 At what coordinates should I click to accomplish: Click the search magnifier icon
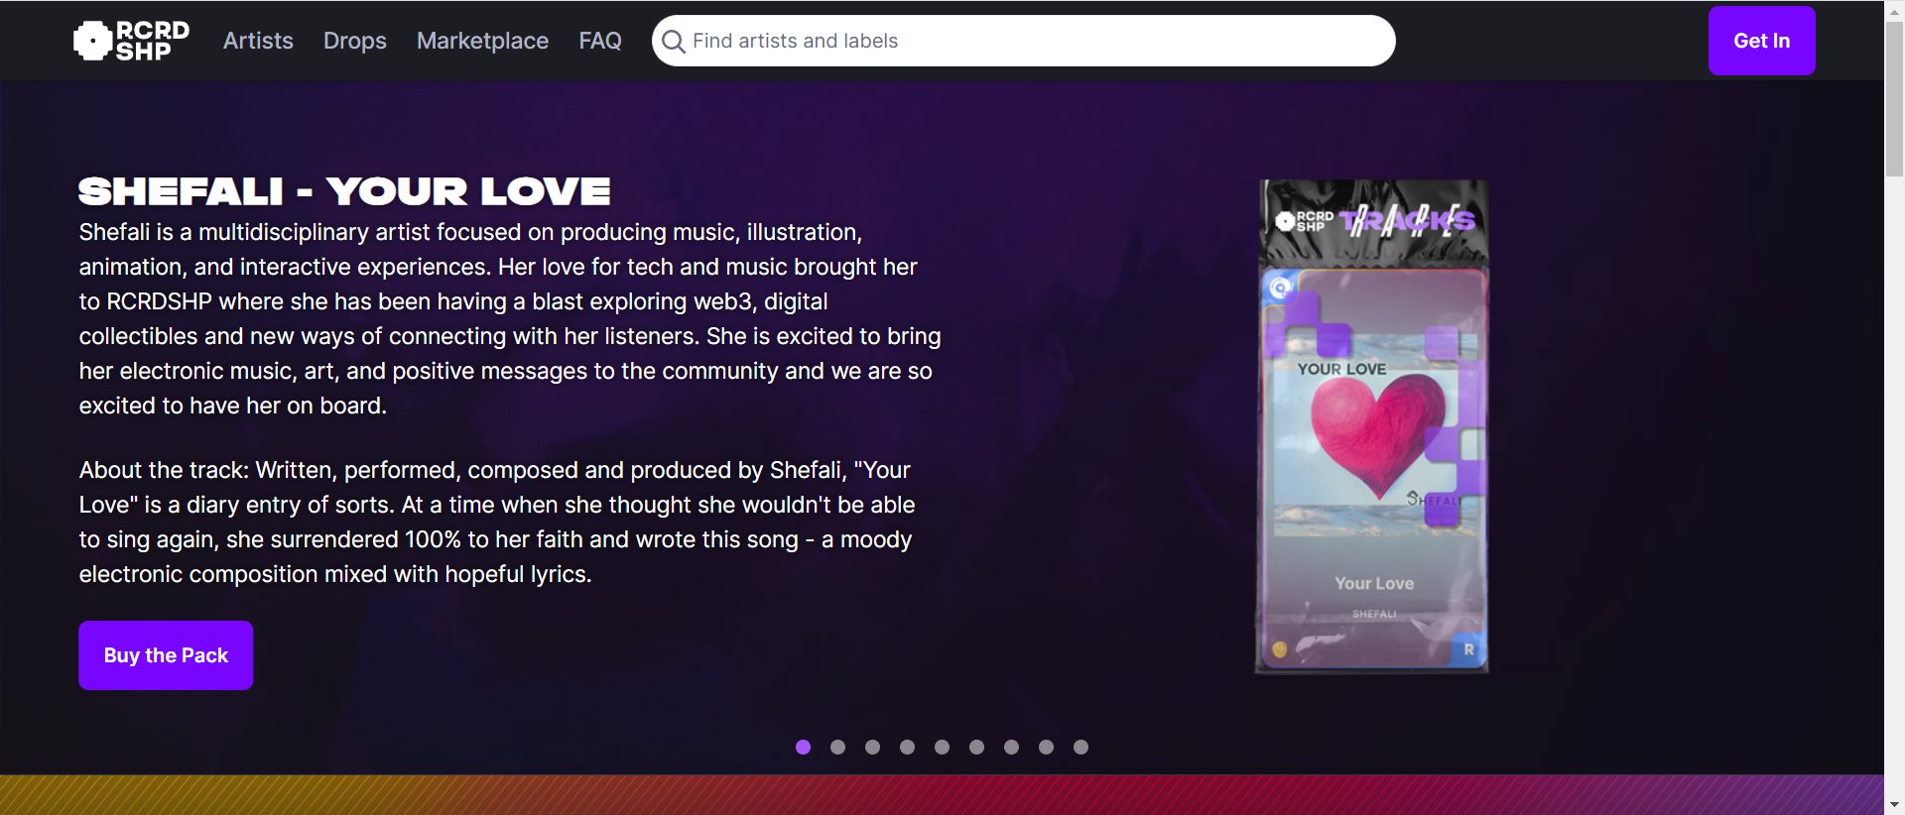pyautogui.click(x=674, y=42)
